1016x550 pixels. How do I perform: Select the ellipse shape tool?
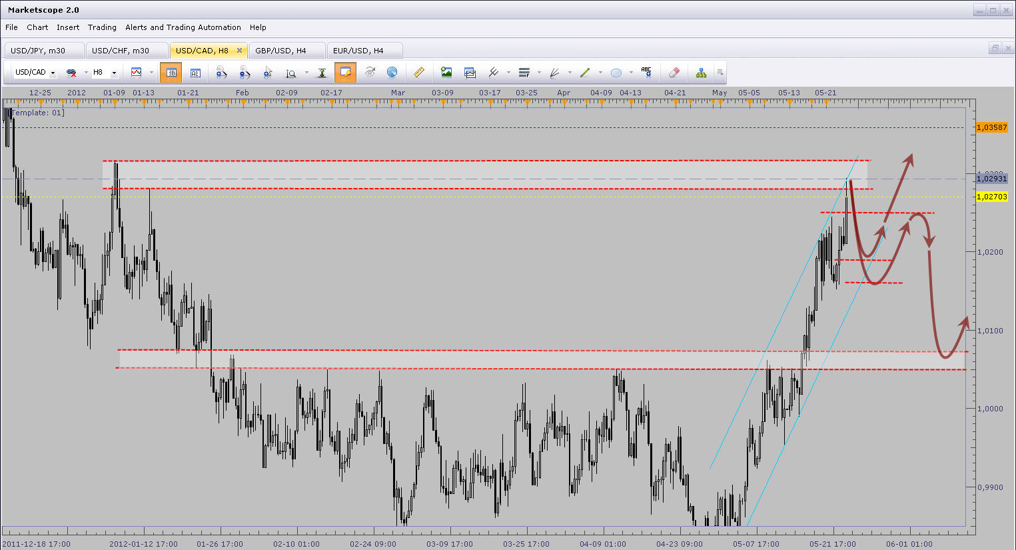coord(616,73)
